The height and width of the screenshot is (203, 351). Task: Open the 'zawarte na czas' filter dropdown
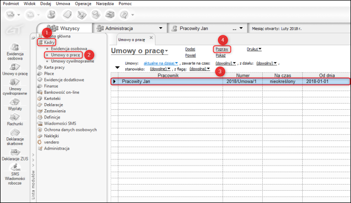(226, 63)
